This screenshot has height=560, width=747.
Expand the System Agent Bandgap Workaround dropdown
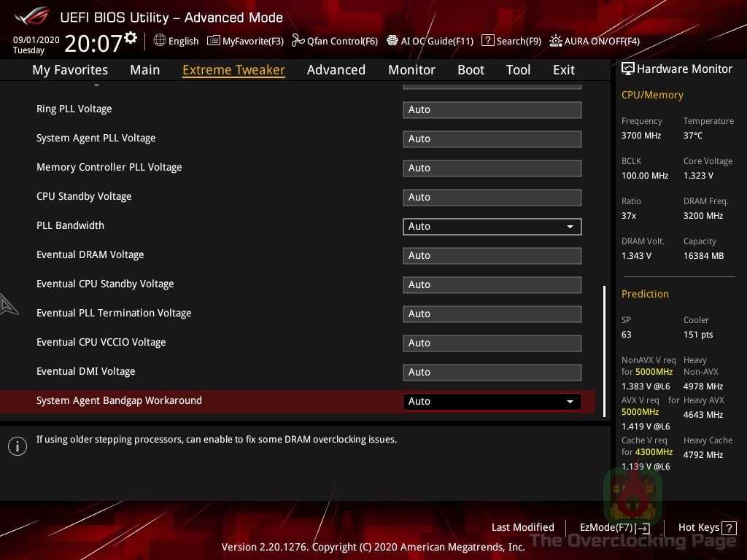492,401
